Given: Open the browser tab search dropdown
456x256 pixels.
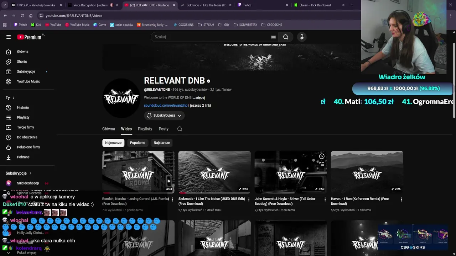Looking at the screenshot, I should (5, 5).
